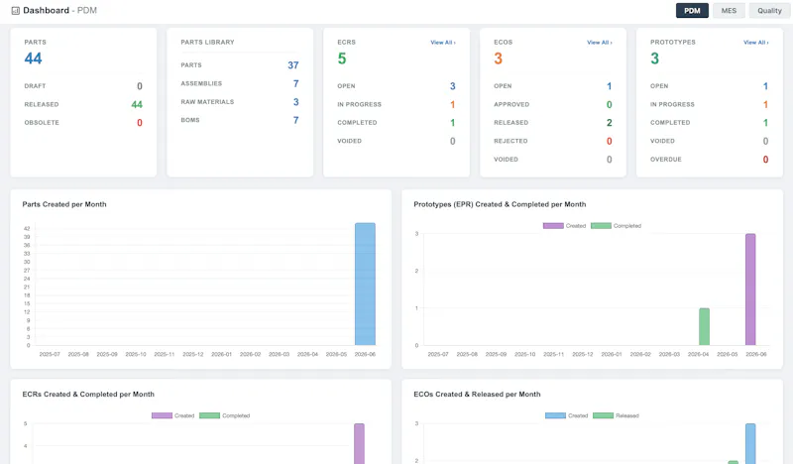
Task: Click the Obsolete row in Parts card
Action: pyautogui.click(x=83, y=123)
